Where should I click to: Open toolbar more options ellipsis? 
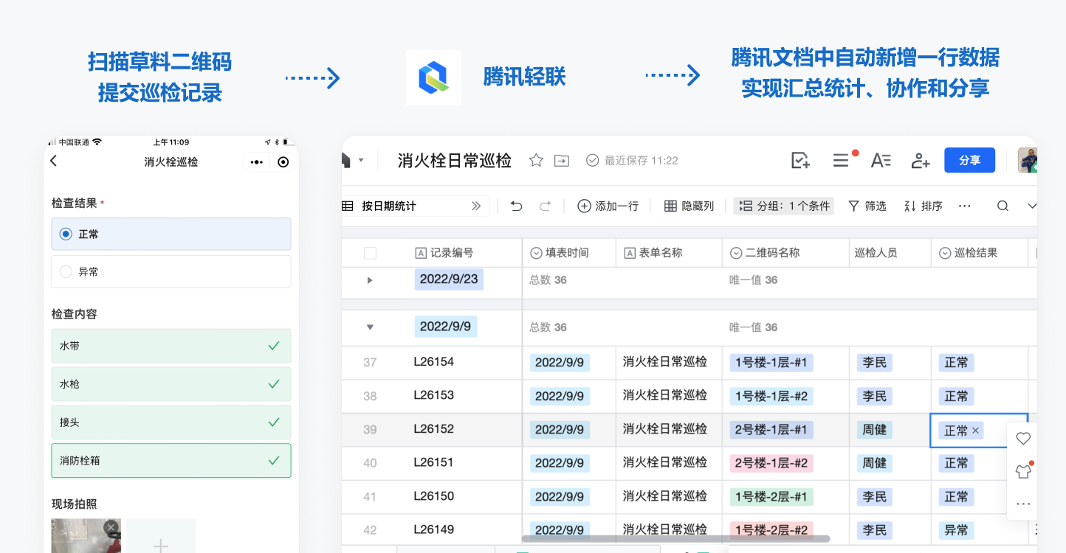point(964,206)
